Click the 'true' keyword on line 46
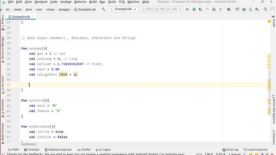The image size is (276, 155). tap(60, 132)
